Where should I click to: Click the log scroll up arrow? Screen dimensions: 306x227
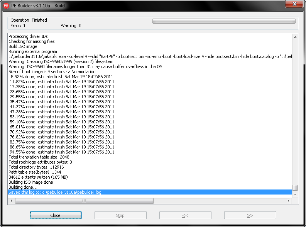[x=295, y=37]
